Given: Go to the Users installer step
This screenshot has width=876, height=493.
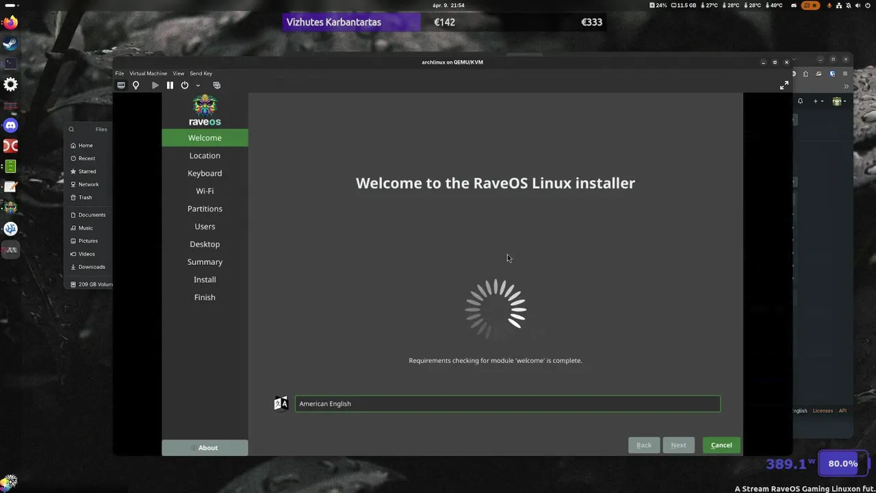Looking at the screenshot, I should 205,227.
